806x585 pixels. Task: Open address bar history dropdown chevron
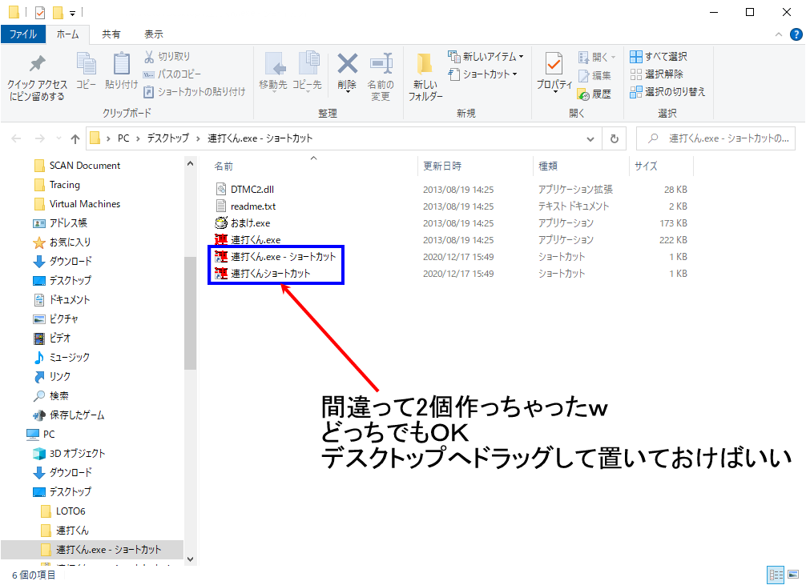point(593,138)
